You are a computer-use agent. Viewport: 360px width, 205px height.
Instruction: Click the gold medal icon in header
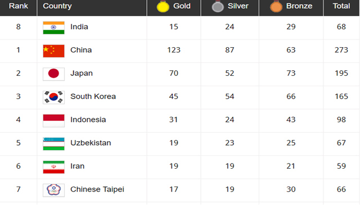tap(163, 6)
